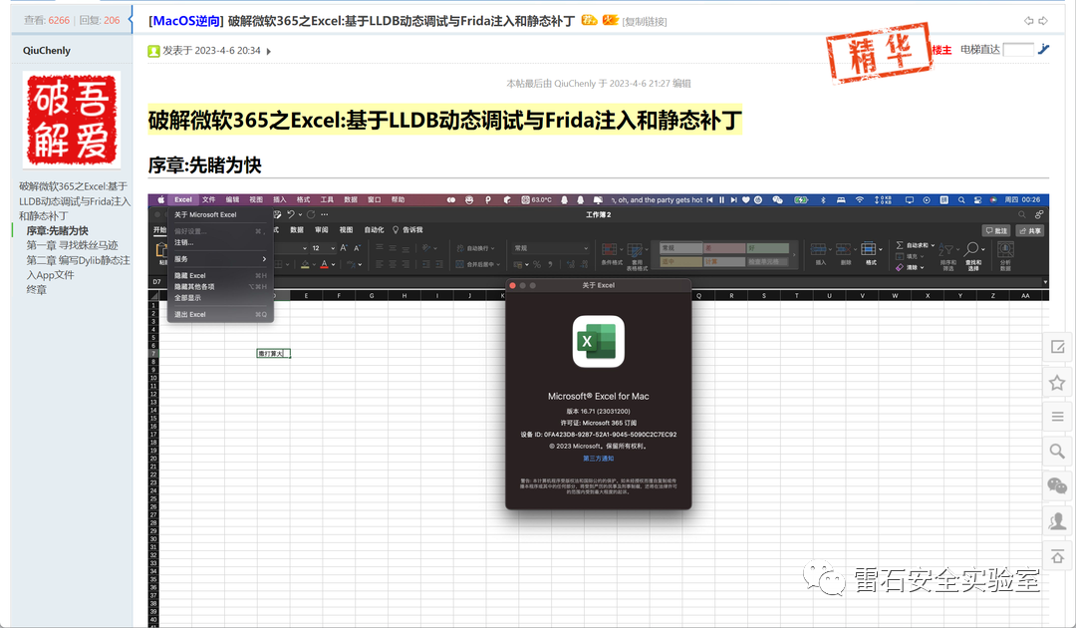Viewport: 1076px width, 628px height.
Task: Open the 文件 menu in macOS menu bar
Action: (208, 199)
